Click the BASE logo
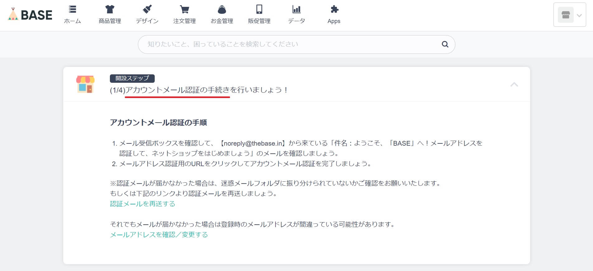 pos(30,15)
